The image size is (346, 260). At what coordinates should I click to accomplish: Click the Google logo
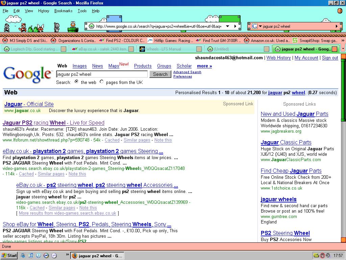(x=27, y=74)
